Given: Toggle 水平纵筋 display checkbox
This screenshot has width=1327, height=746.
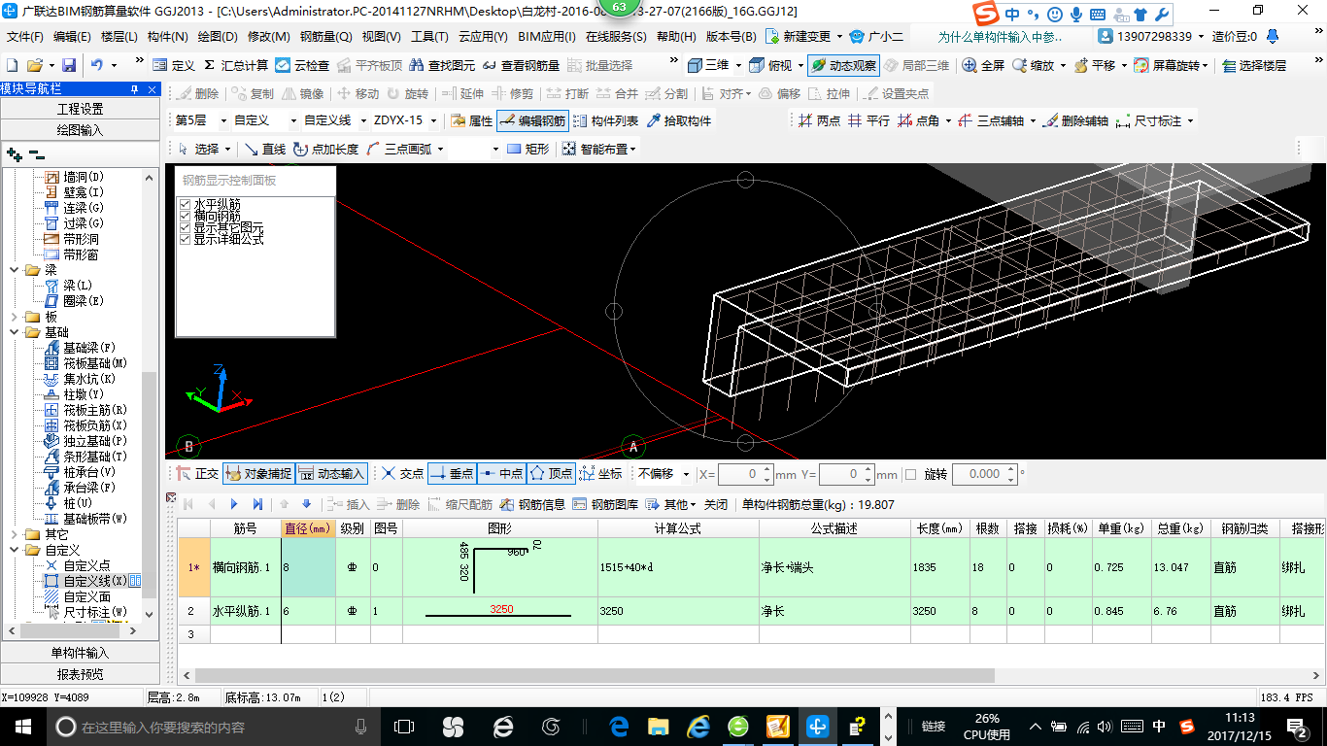Looking at the screenshot, I should point(185,204).
